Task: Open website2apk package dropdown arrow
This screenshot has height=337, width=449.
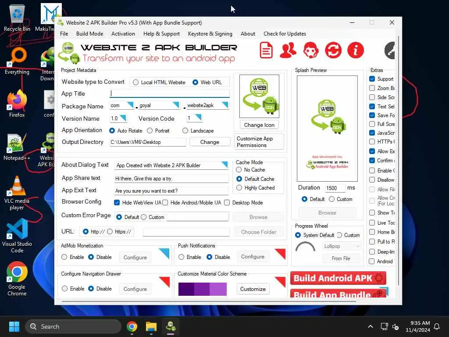Action: pos(225,105)
